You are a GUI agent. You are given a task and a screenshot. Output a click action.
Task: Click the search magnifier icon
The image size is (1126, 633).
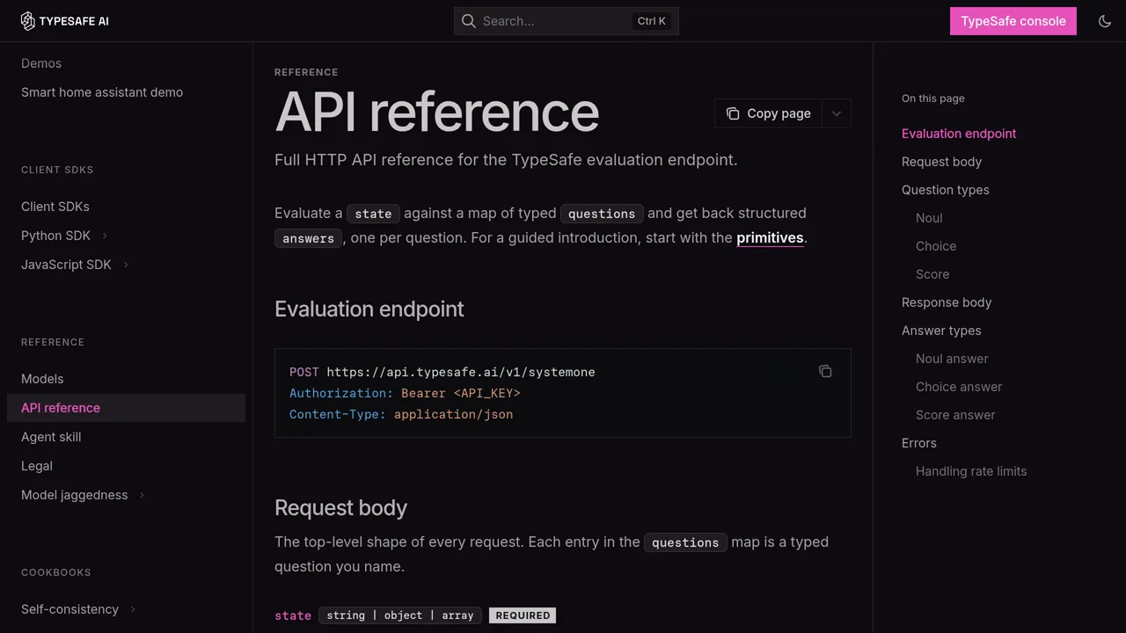pyautogui.click(x=469, y=21)
